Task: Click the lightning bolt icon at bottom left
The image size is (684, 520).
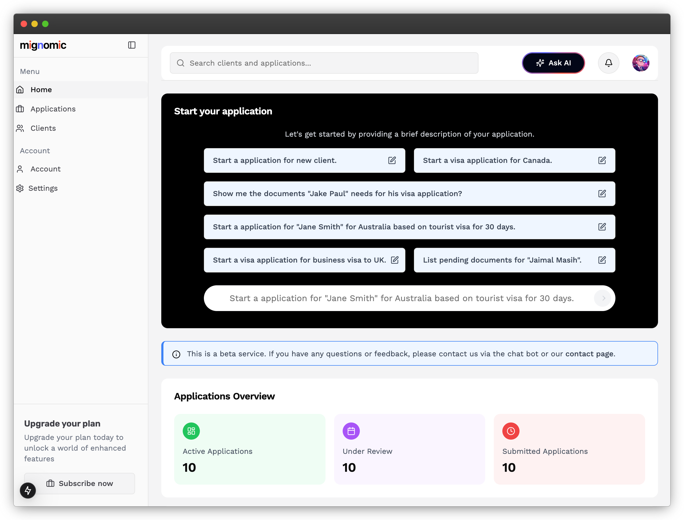Action: point(28,490)
